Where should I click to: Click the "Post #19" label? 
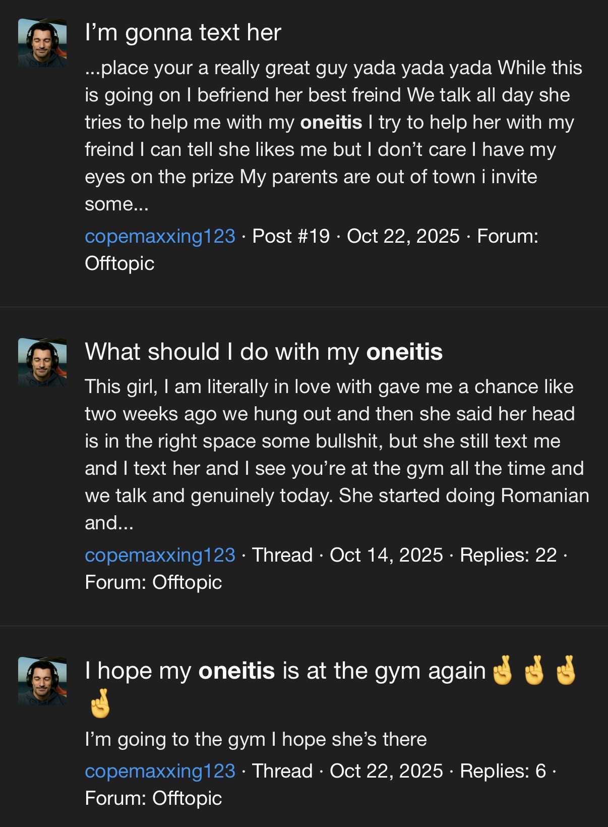click(x=291, y=236)
